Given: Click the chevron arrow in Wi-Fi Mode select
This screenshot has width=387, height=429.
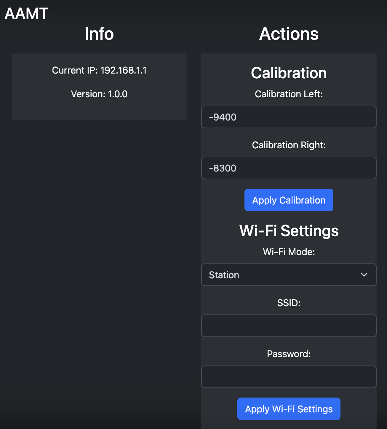Looking at the screenshot, I should tap(364, 275).
